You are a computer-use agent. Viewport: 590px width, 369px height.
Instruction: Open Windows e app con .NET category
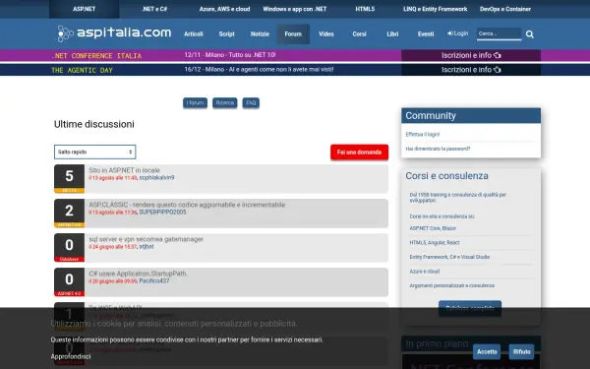(295, 9)
